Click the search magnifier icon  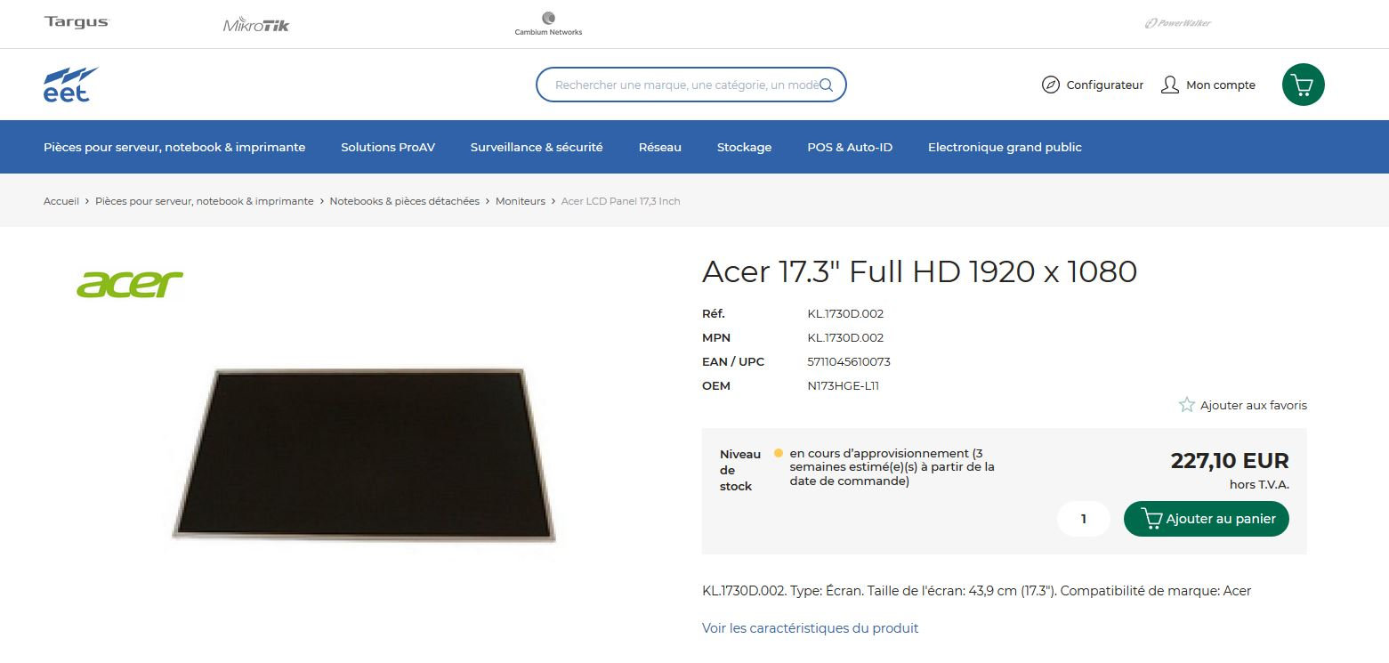826,85
